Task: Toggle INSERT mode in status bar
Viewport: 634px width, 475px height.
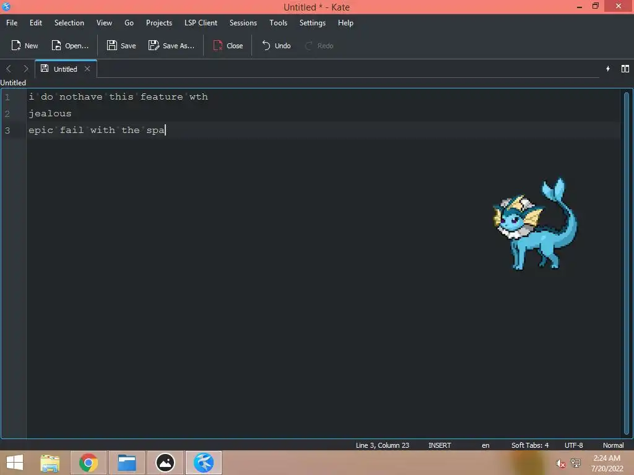Action: click(440, 445)
